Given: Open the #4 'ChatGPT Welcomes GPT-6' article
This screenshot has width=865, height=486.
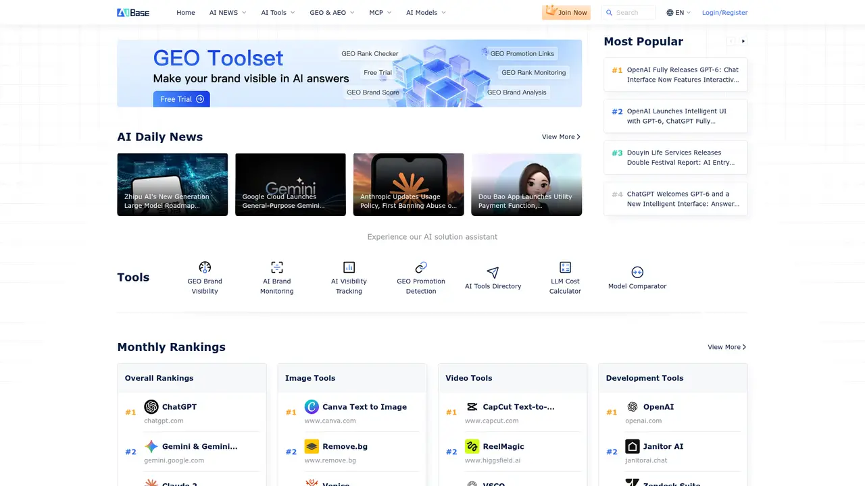Looking at the screenshot, I should click(x=676, y=199).
